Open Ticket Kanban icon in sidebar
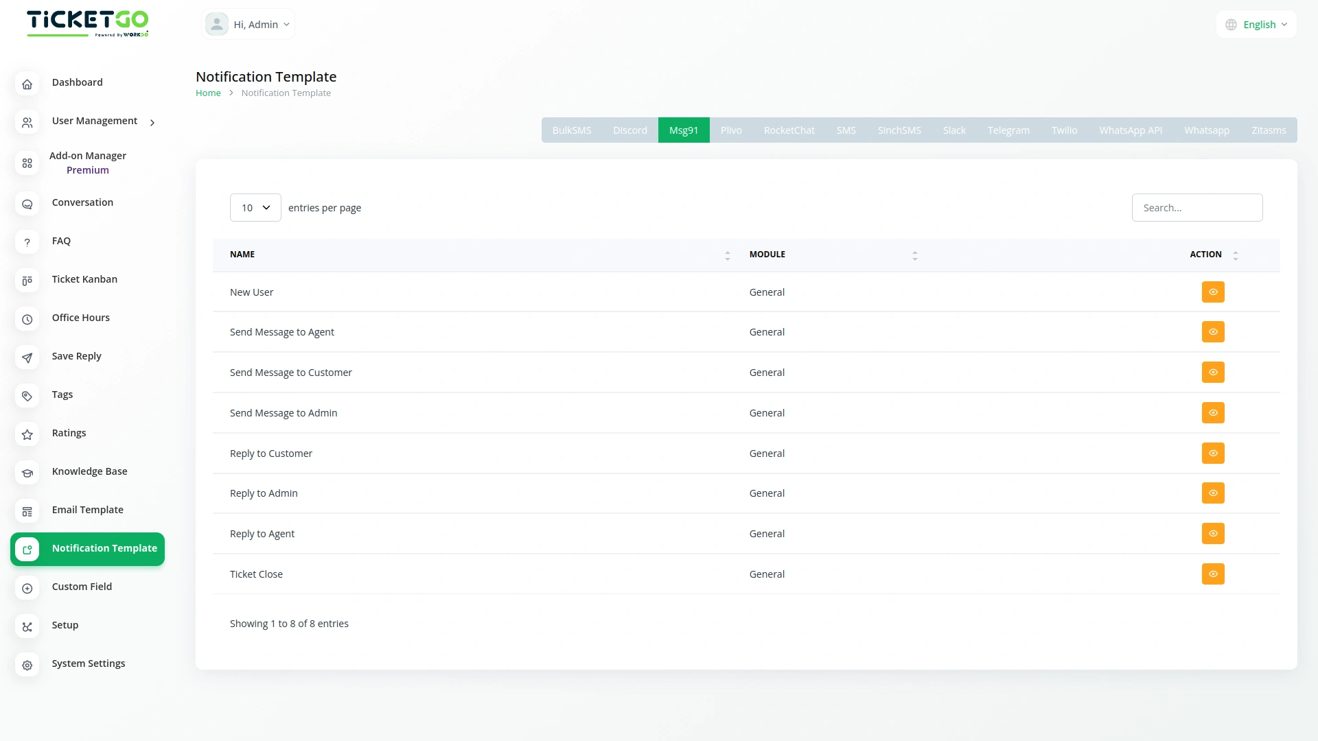1318x741 pixels. tap(27, 281)
